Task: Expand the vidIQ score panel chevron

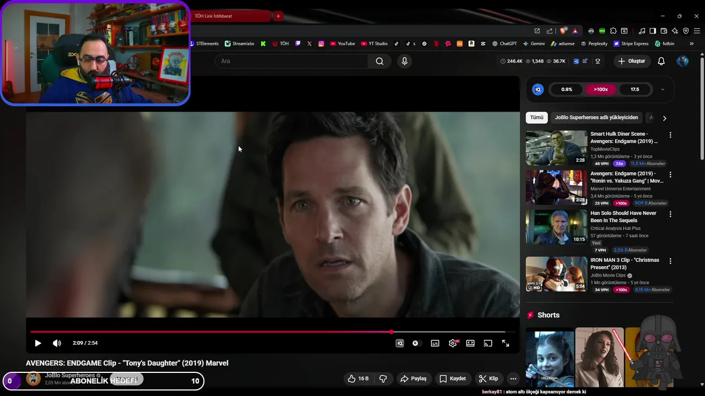Action: click(x=663, y=90)
